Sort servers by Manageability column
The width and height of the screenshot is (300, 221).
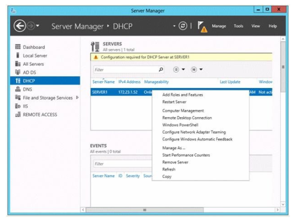pos(156,82)
